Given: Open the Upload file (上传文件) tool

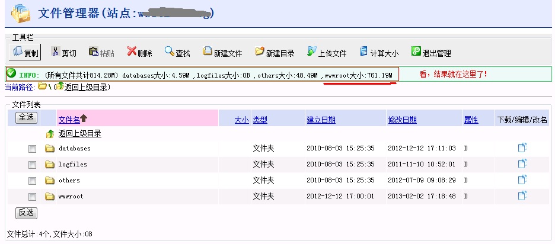Looking at the screenshot, I should (327, 53).
